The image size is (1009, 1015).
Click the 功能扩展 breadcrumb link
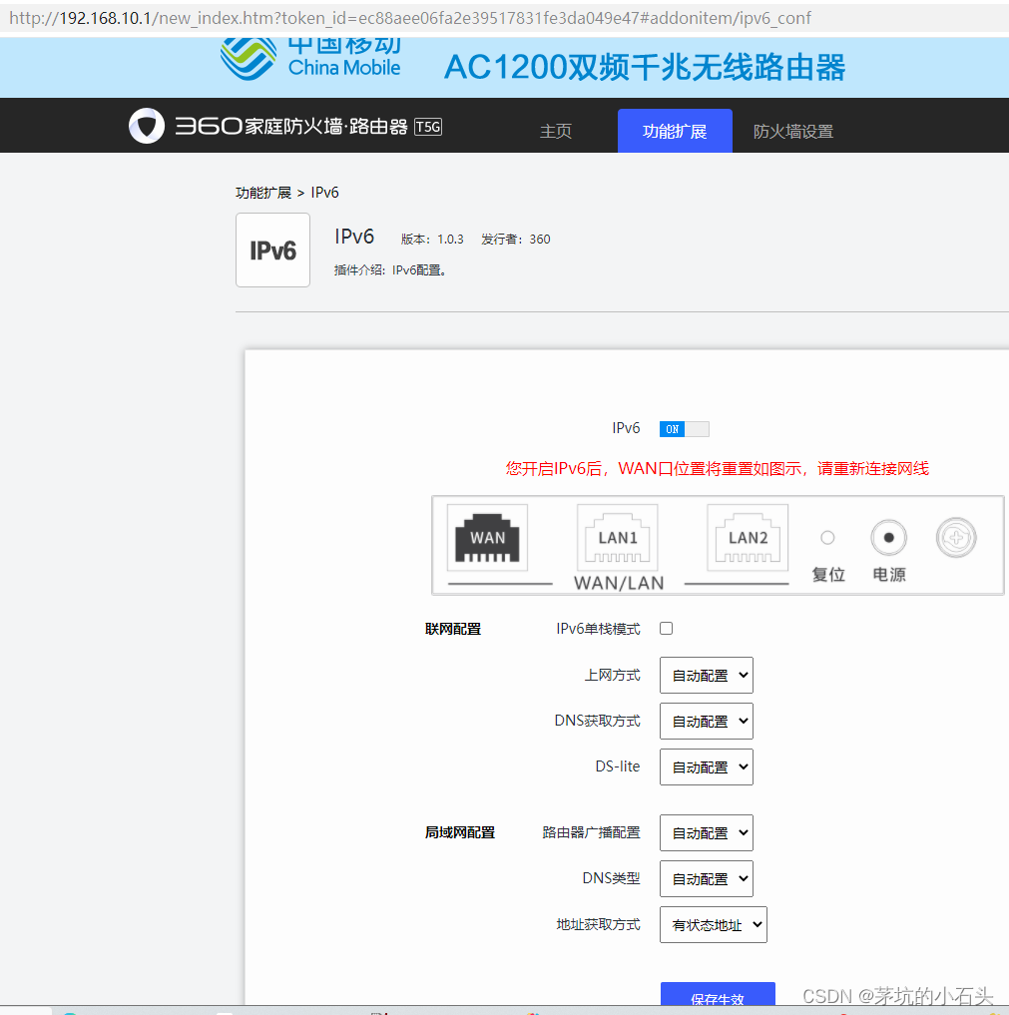[x=262, y=192]
